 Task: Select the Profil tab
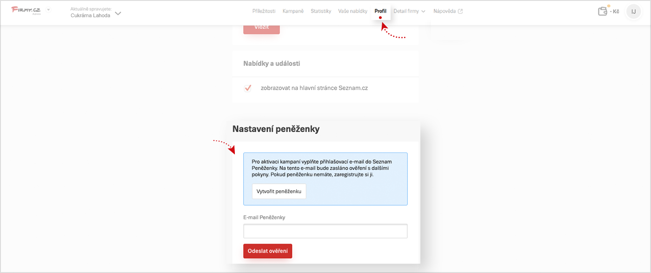pos(380,11)
